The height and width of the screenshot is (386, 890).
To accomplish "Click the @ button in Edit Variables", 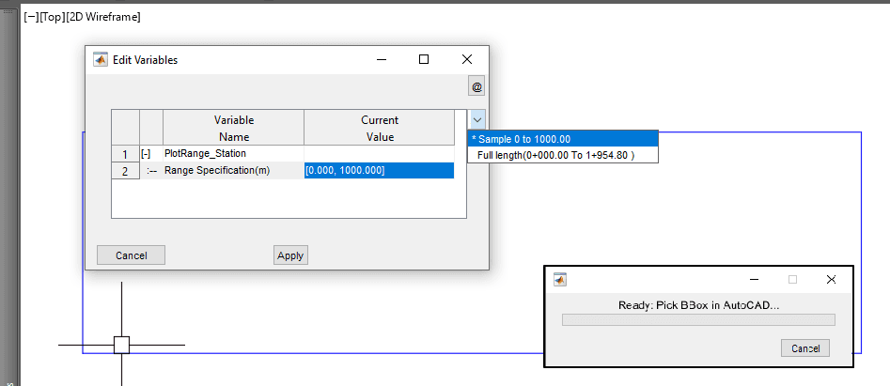I will coord(476,87).
